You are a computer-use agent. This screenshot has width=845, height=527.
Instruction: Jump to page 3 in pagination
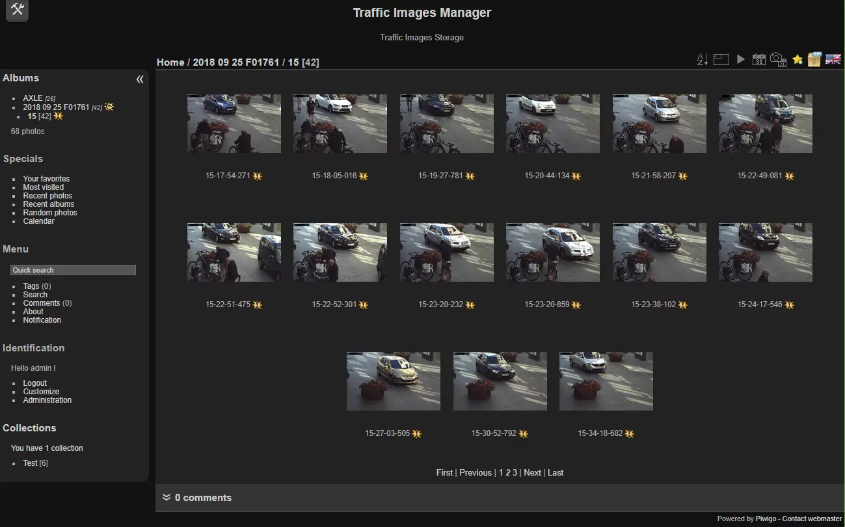pyautogui.click(x=515, y=473)
